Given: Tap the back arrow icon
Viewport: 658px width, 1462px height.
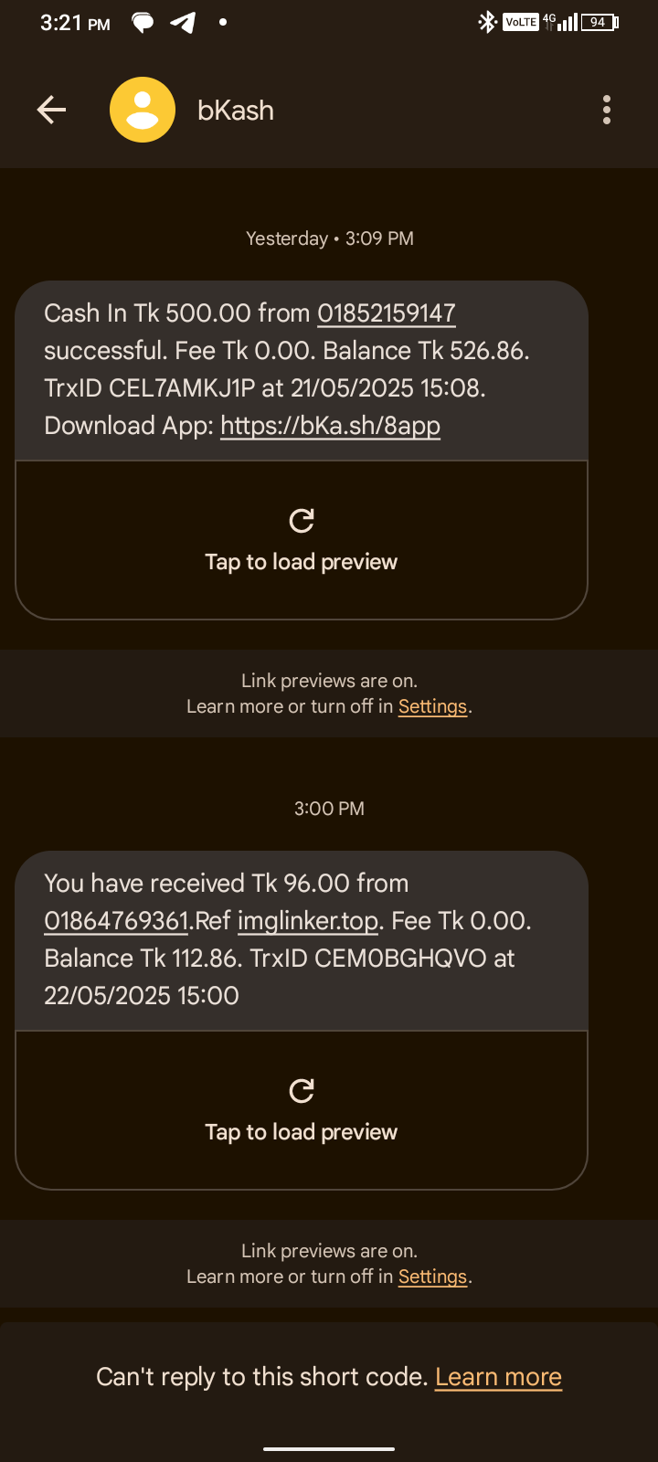Looking at the screenshot, I should pos(52,111).
